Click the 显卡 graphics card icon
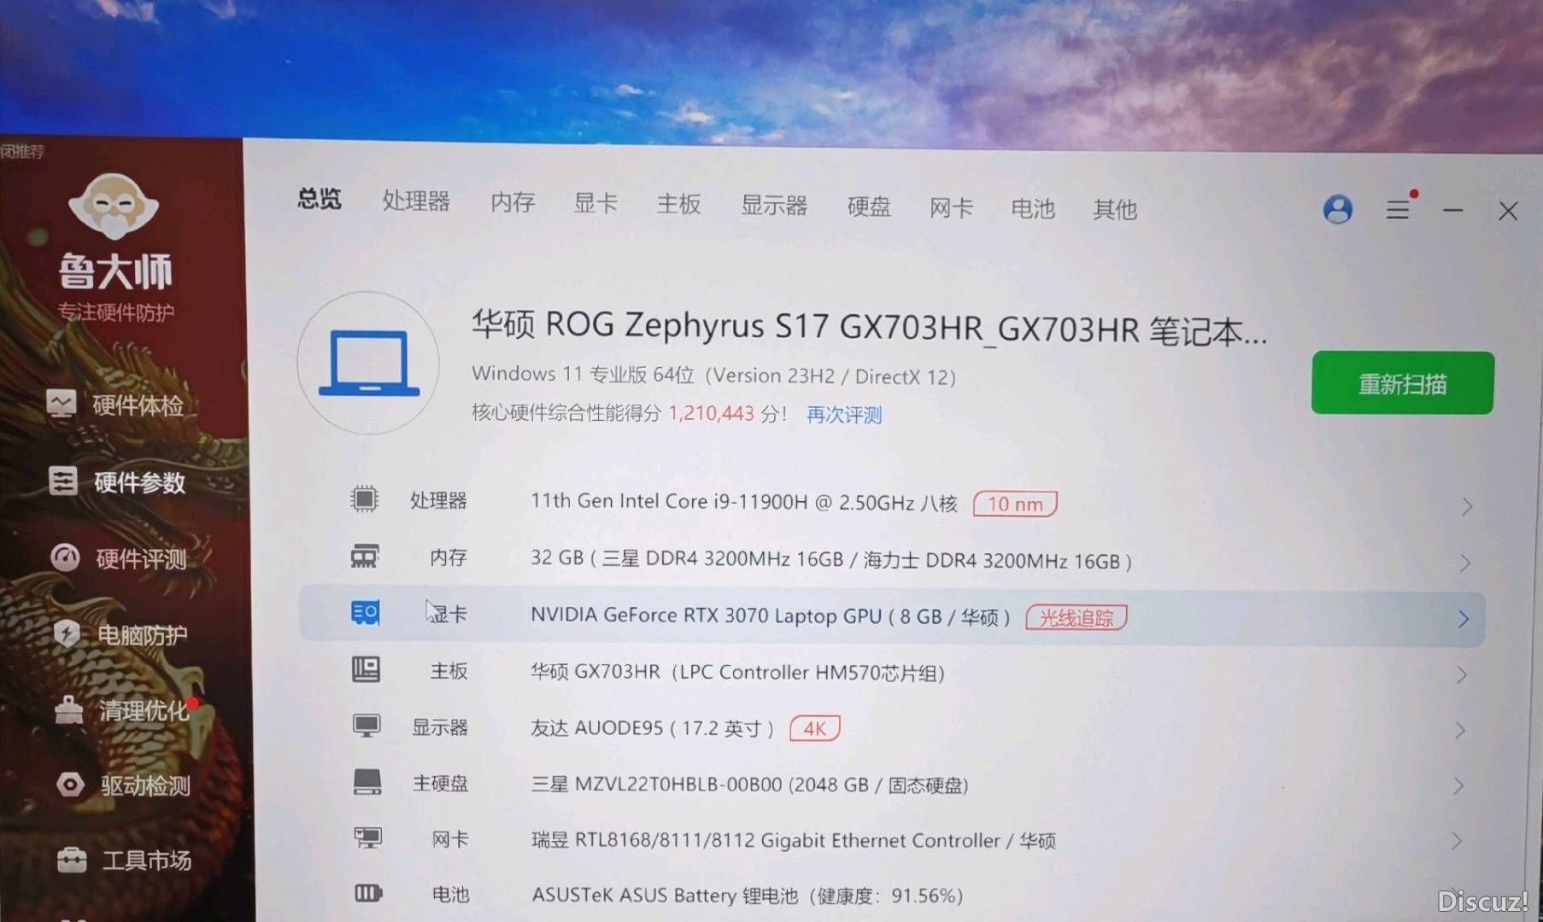 [366, 612]
